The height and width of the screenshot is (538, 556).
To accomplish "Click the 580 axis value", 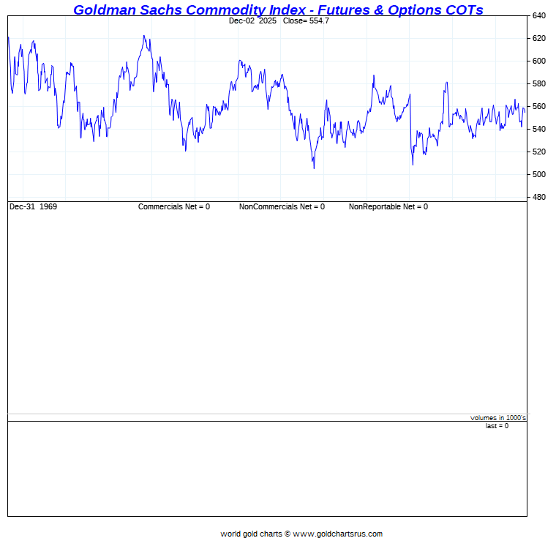I will 539,83.
